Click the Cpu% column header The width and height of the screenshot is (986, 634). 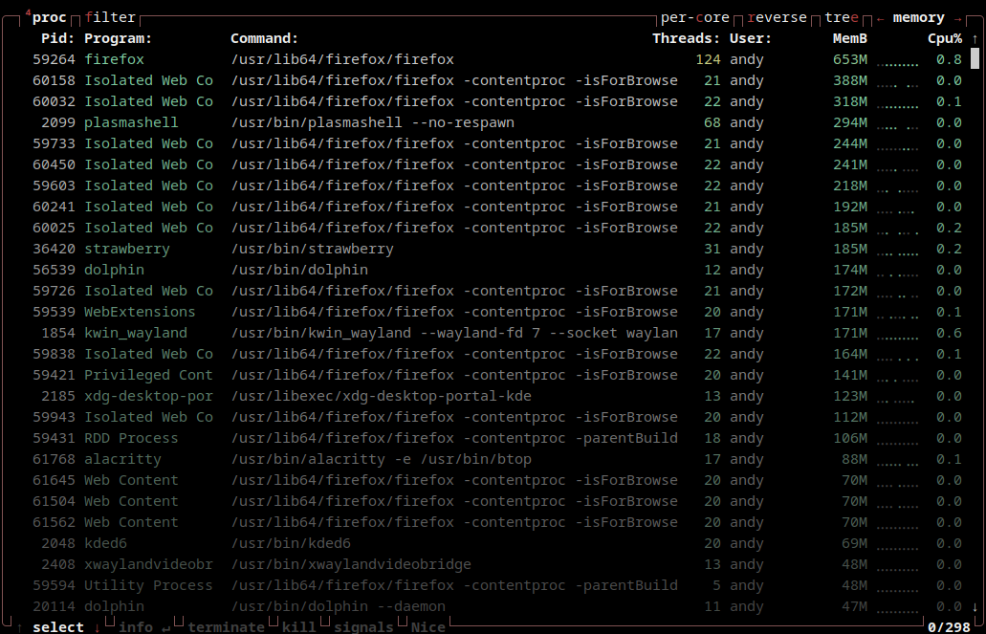(x=945, y=38)
